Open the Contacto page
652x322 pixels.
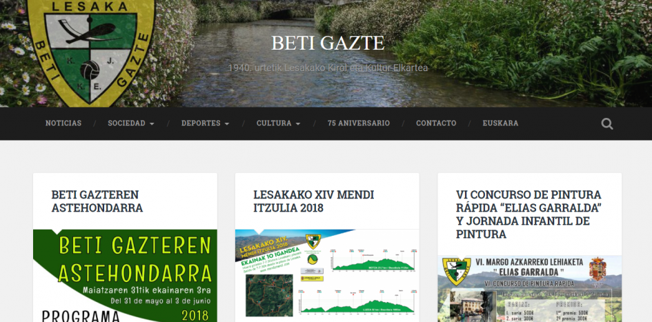coord(436,123)
